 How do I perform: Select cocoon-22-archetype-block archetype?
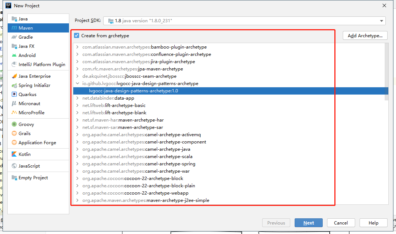pyautogui.click(x=133, y=179)
